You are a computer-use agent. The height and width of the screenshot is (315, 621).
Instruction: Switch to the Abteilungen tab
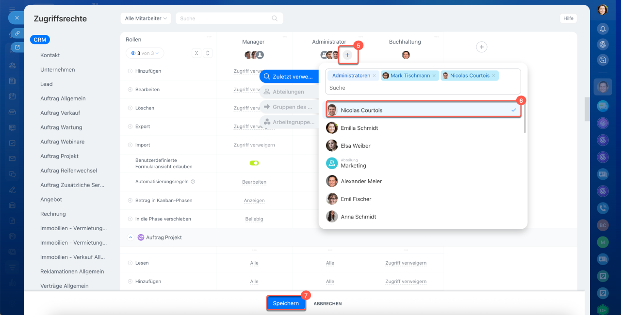[x=288, y=92]
